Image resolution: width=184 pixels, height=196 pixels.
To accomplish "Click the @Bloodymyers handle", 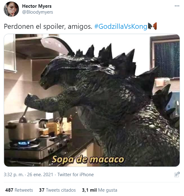I will (38, 12).
